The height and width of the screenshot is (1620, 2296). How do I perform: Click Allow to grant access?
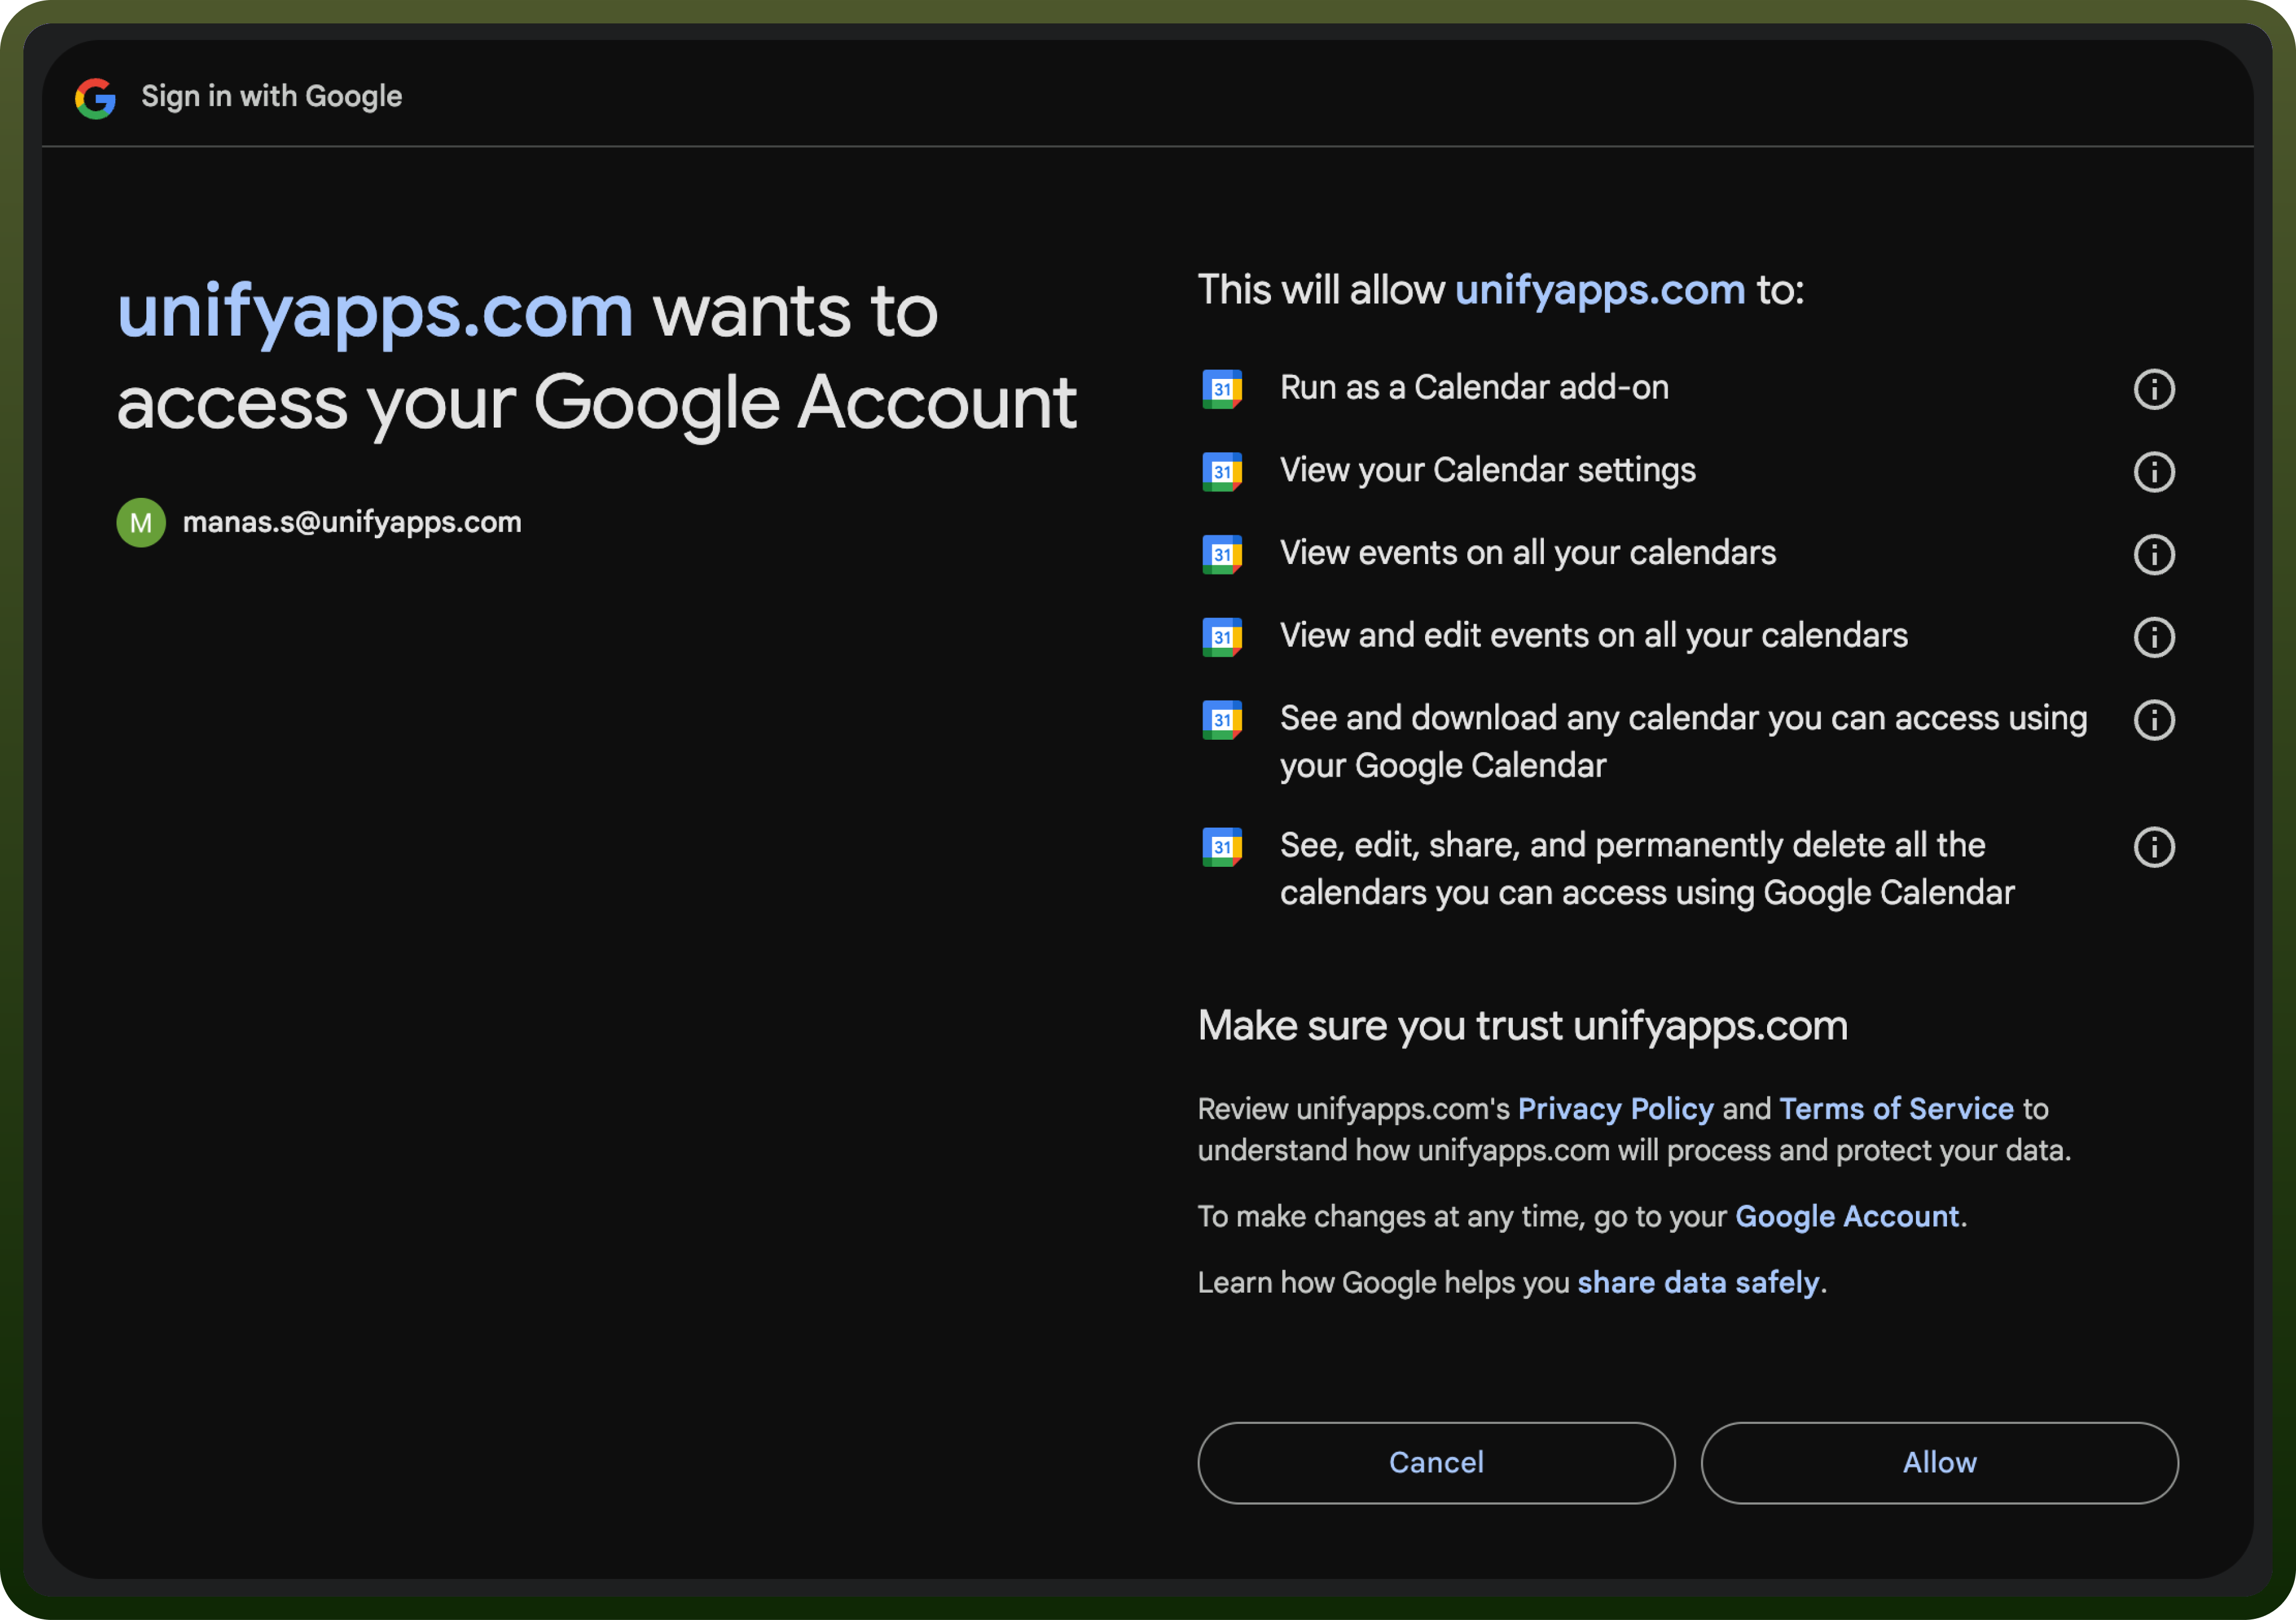tap(1939, 1462)
